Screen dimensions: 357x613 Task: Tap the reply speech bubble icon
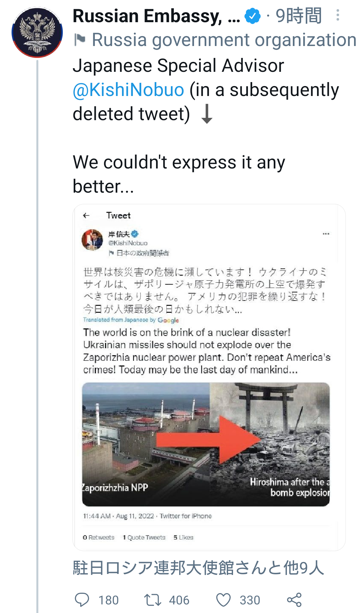(82, 600)
